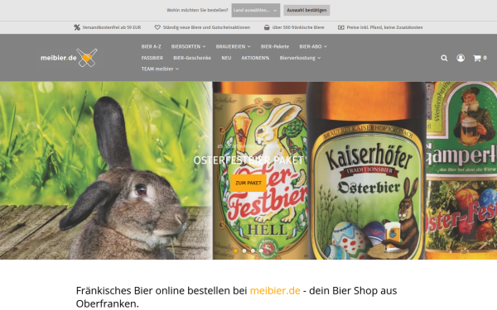Expand the BIERSORTEN menu
Viewport: 497px width, 310px height.
tap(188, 46)
